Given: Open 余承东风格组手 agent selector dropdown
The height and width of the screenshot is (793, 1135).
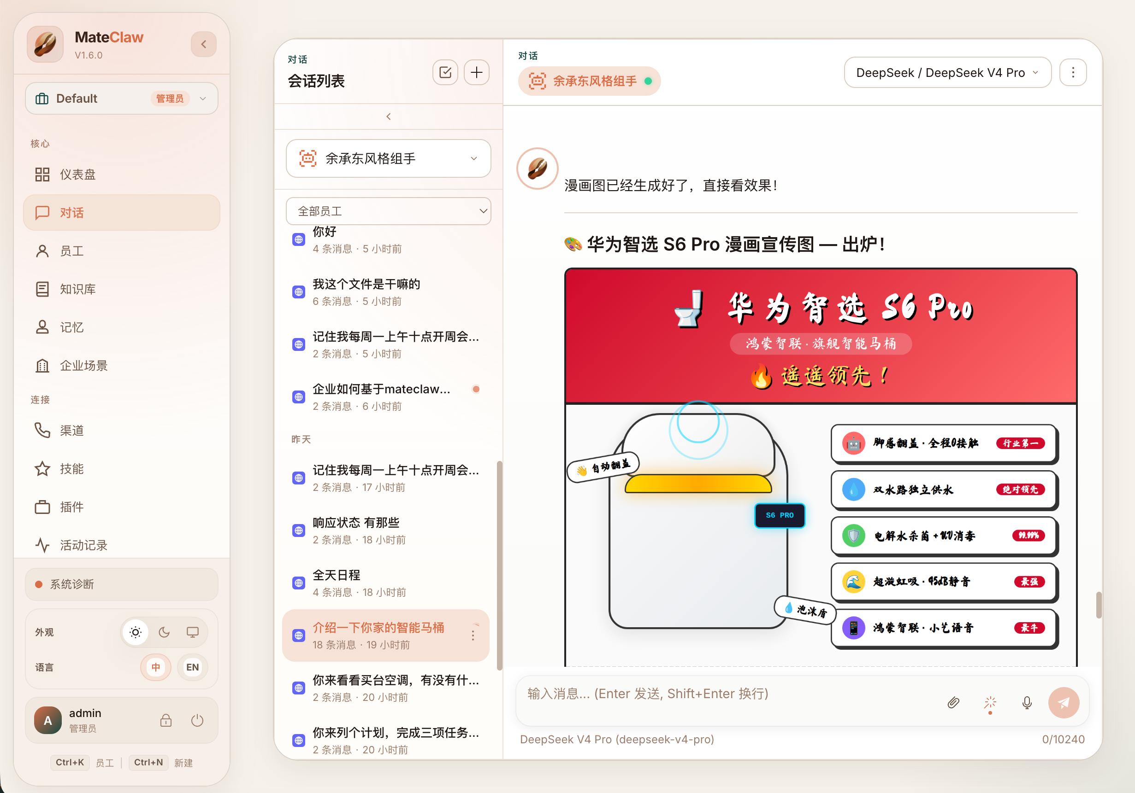Looking at the screenshot, I should [x=389, y=158].
